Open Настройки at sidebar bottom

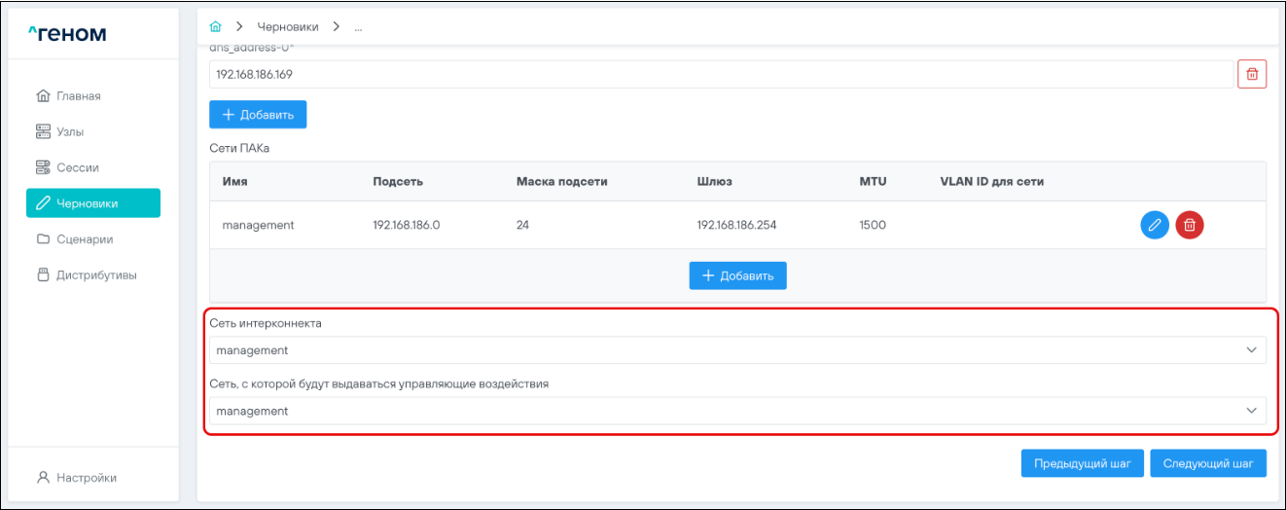pyautogui.click(x=88, y=478)
